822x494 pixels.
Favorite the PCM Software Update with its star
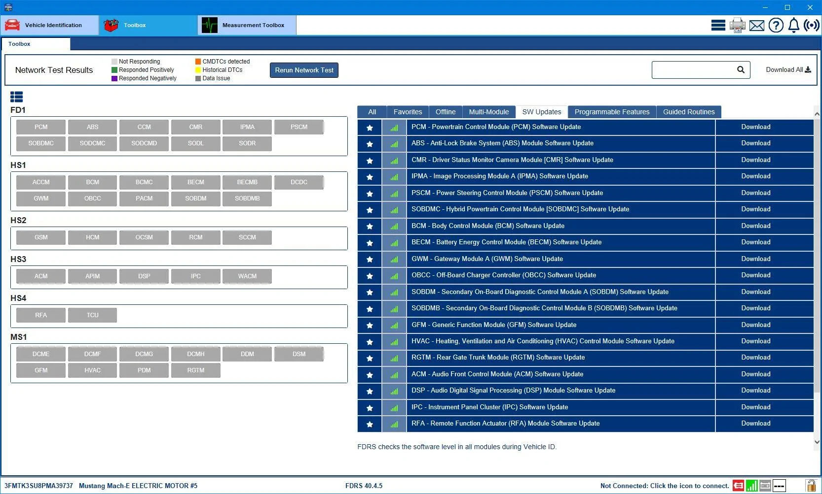pyautogui.click(x=370, y=128)
